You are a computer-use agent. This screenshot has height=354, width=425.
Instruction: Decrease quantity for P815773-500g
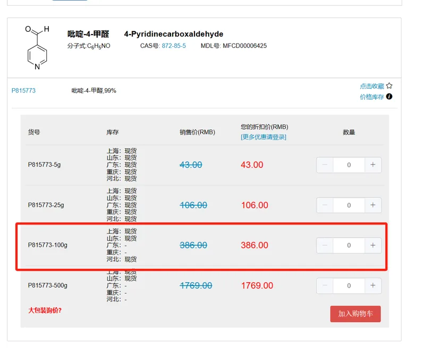[x=325, y=286]
